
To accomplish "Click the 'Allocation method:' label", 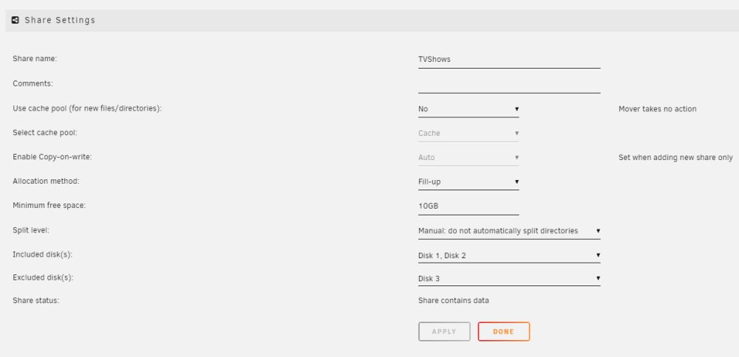I will tap(46, 181).
